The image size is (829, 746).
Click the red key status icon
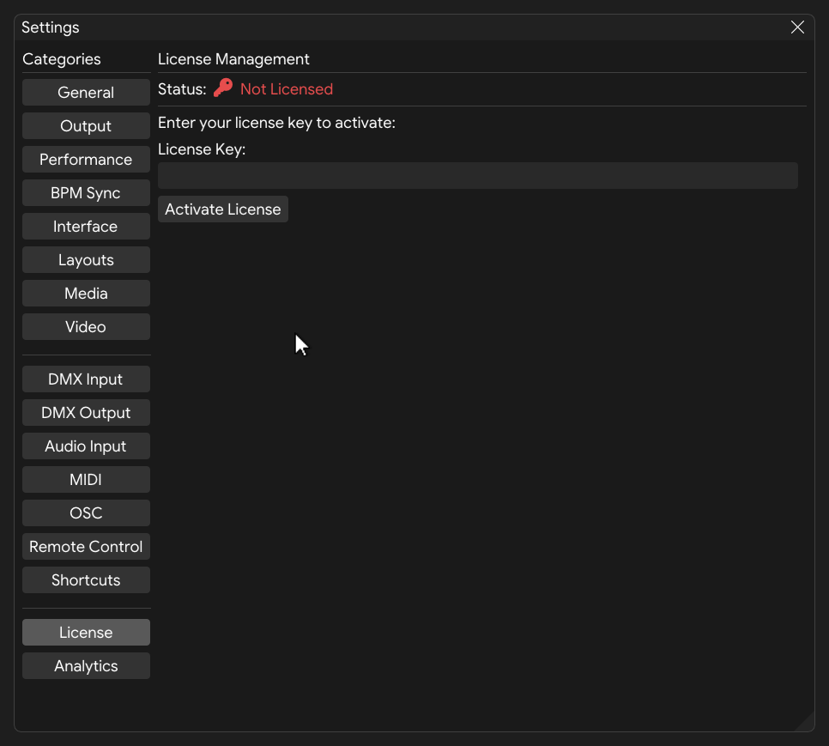(x=223, y=88)
